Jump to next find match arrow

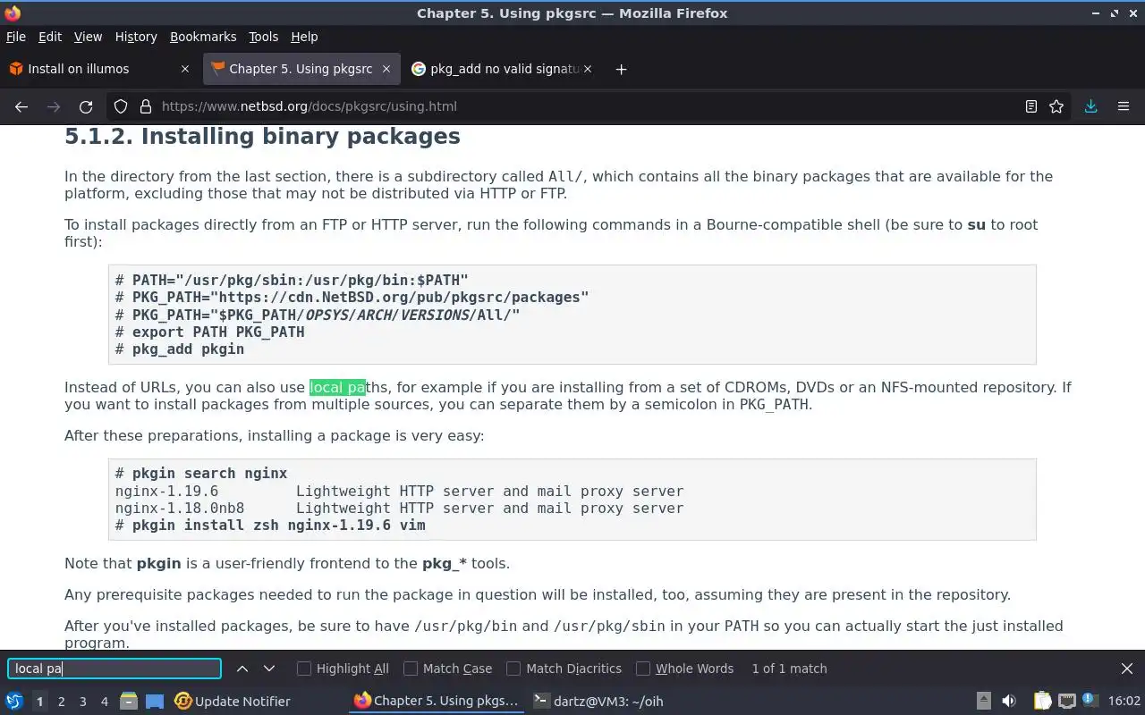pyautogui.click(x=269, y=669)
